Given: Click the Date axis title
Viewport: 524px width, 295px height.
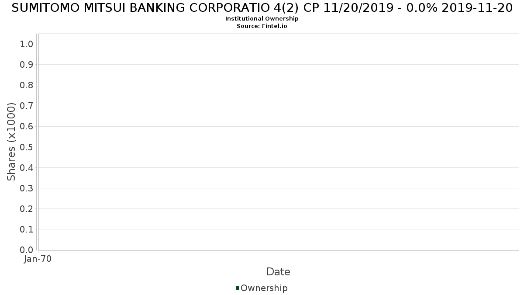Looking at the screenshot, I should point(278,272).
